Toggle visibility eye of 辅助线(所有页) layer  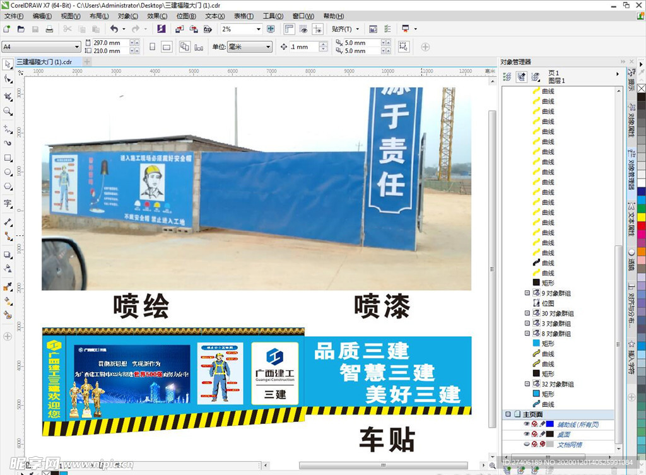(x=527, y=424)
